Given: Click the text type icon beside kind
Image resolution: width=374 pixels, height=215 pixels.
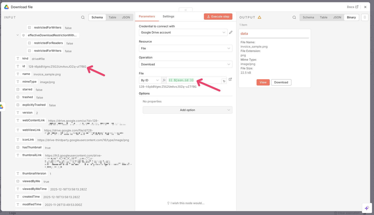Looking at the screenshot, I should (18, 59).
